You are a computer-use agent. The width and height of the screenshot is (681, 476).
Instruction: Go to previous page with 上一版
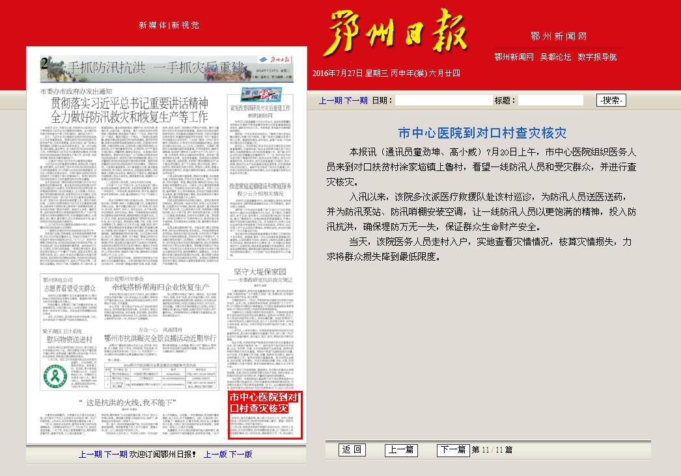pos(215,455)
